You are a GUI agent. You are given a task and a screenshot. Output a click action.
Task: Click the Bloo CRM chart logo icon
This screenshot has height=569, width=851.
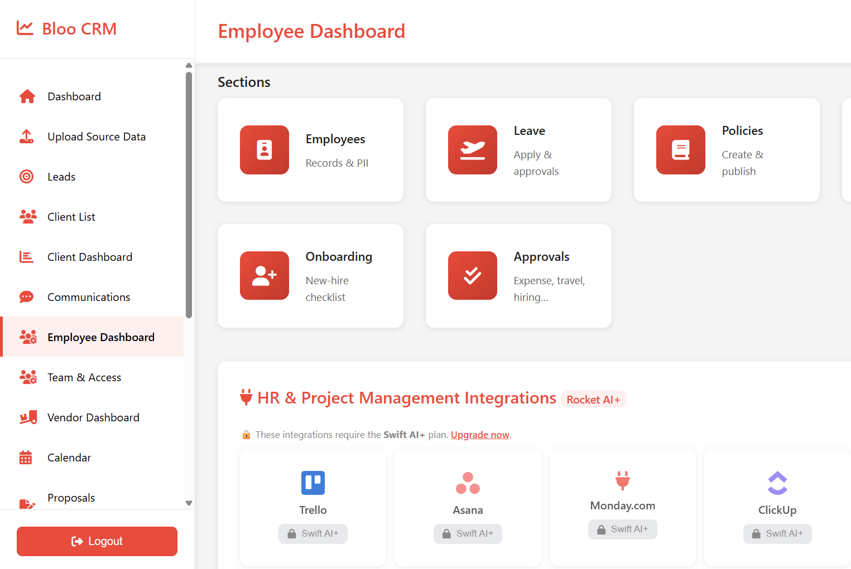point(25,28)
